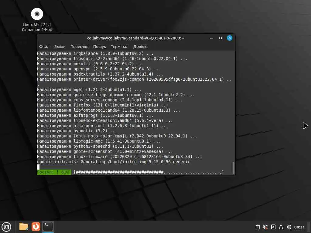
Task: Click the linux-firmware configuration line
Action: (119, 157)
